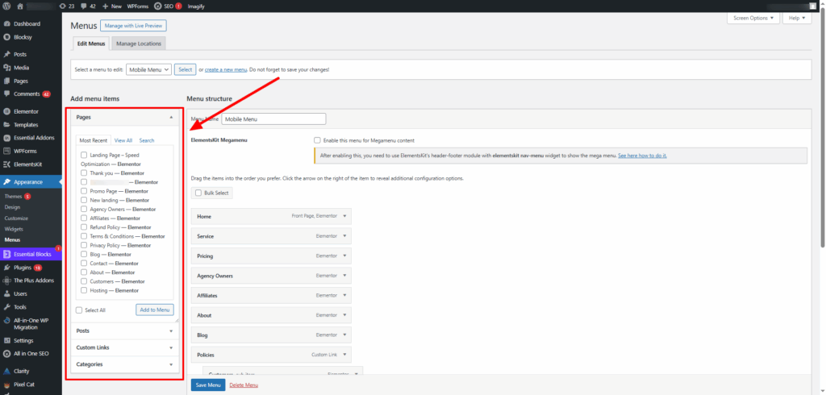Screen dimensions: 826x395
Task: Open the Tools wrench icon in sidebar
Action: coord(6,307)
